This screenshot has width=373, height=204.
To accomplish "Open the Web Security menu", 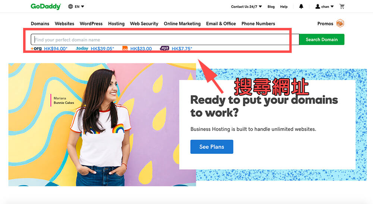I will pyautogui.click(x=144, y=23).
